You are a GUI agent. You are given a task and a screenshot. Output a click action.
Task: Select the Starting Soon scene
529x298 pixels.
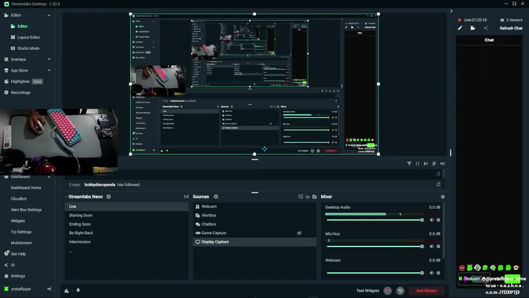pos(126,215)
